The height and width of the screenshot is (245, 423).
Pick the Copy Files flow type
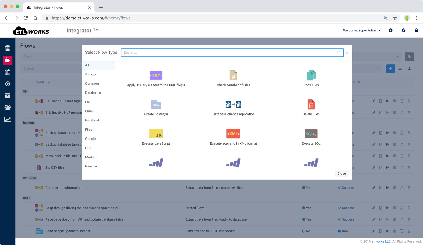(x=311, y=75)
